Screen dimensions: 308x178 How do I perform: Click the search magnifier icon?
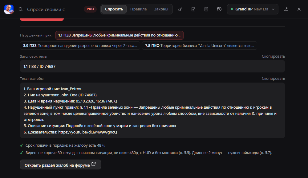click(x=21, y=9)
